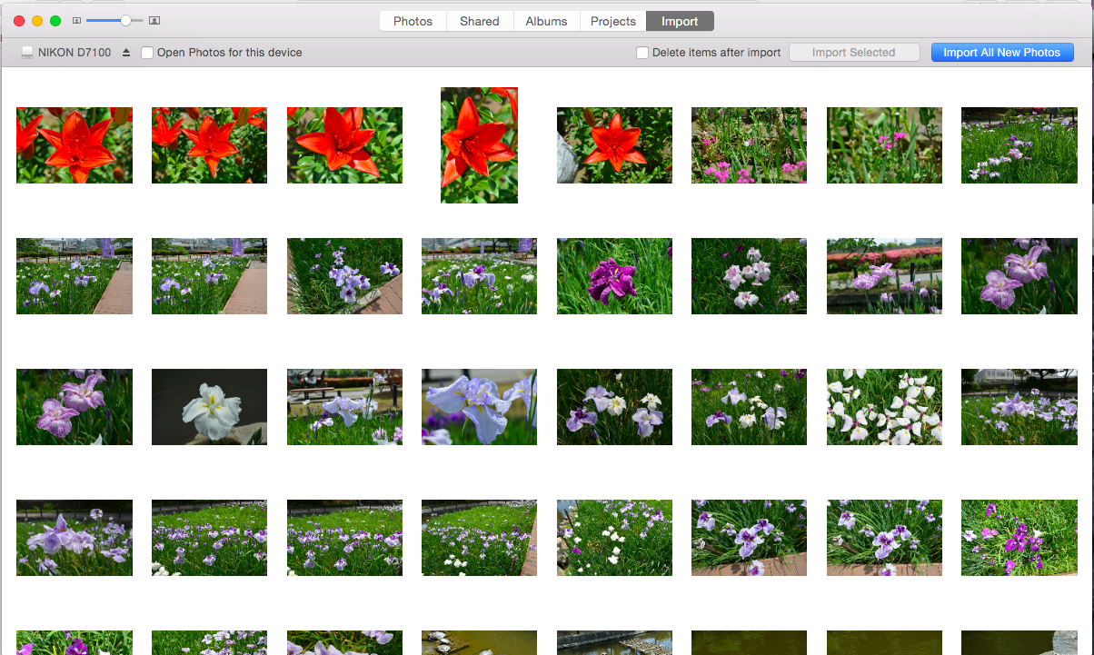The image size is (1094, 655).
Task: Select the portrait-orientation red lily photo
Action: (479, 145)
